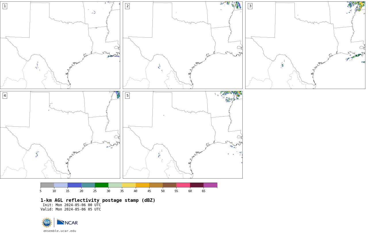
Task: Open ensemble member 2 reflectivity map
Action: pyautogui.click(x=183, y=45)
